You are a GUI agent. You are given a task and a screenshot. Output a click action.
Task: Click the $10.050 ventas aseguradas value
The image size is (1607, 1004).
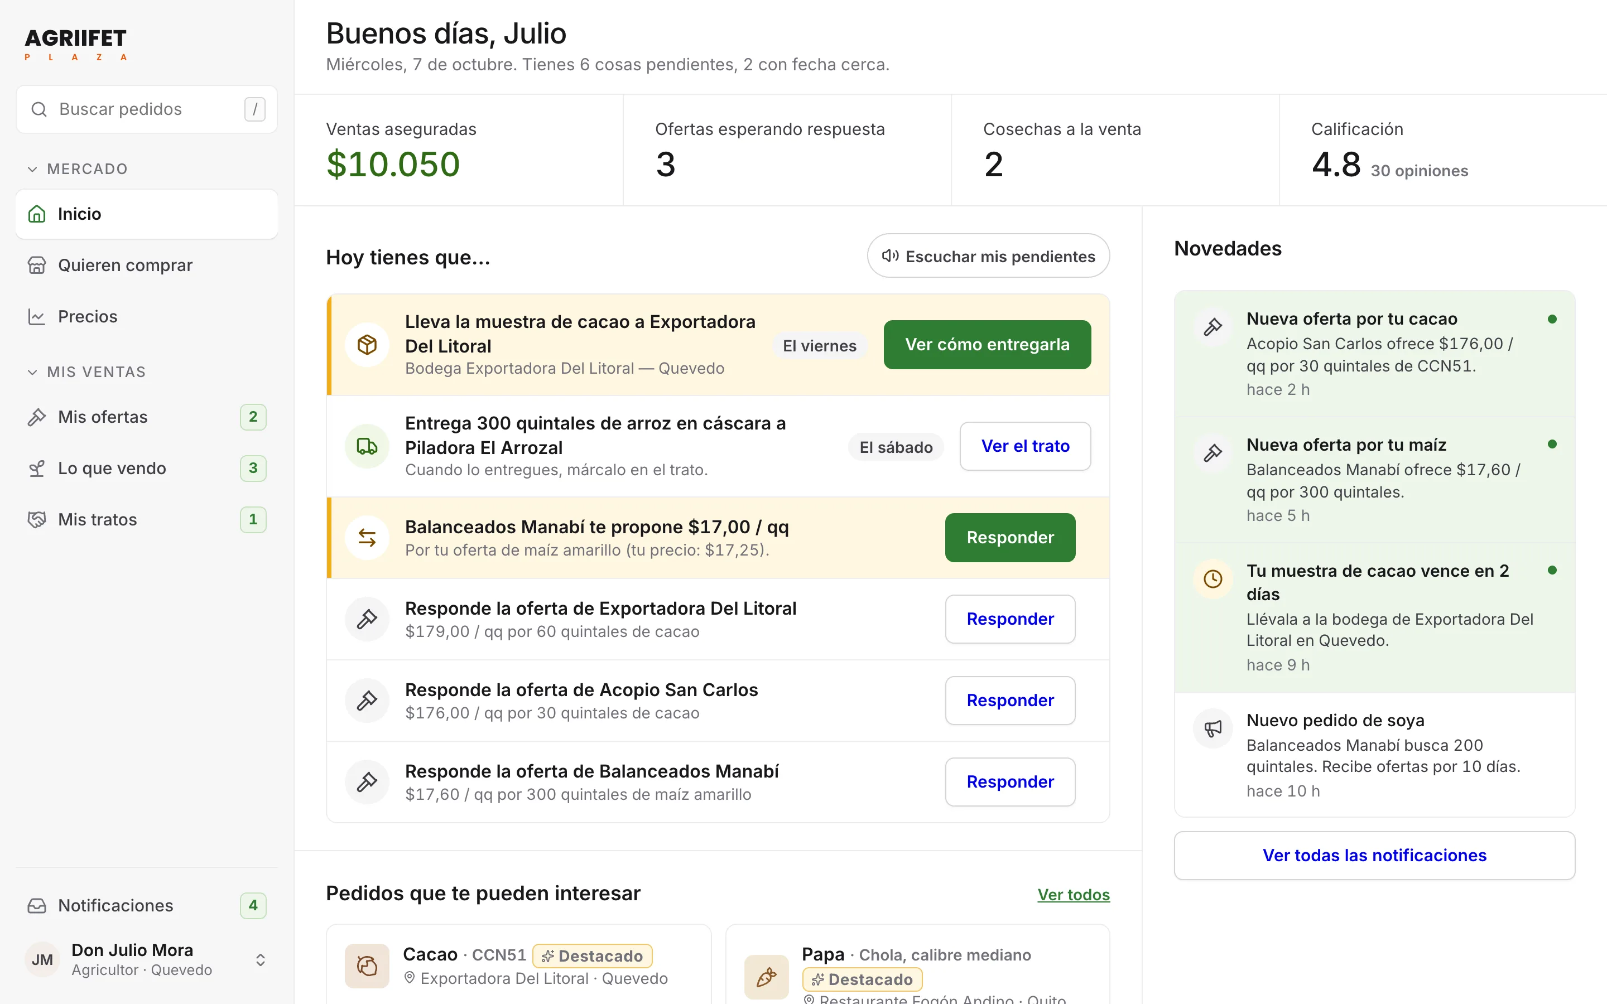393,164
